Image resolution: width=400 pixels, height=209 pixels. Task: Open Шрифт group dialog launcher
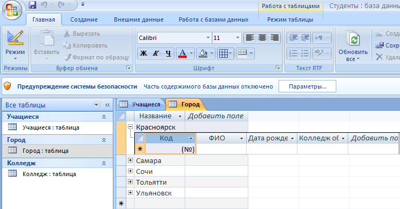278,68
